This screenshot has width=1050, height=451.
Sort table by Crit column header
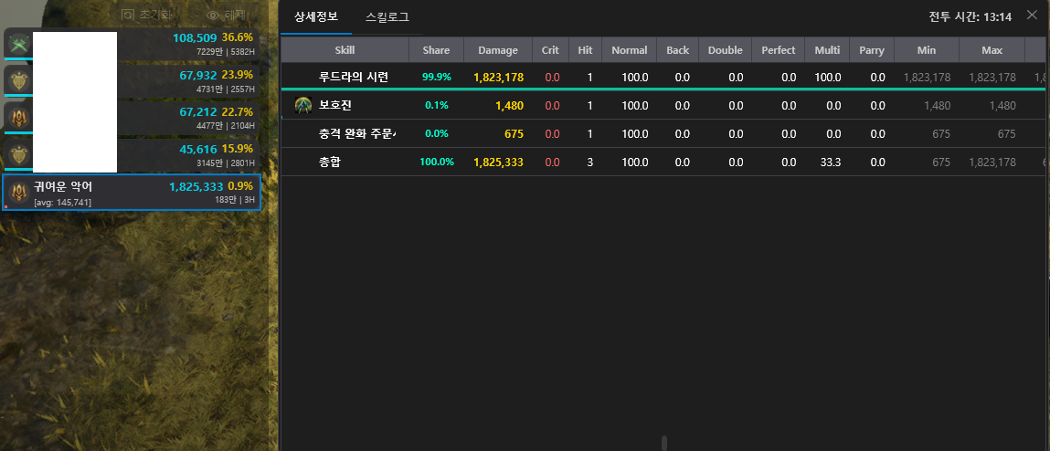[x=550, y=50]
